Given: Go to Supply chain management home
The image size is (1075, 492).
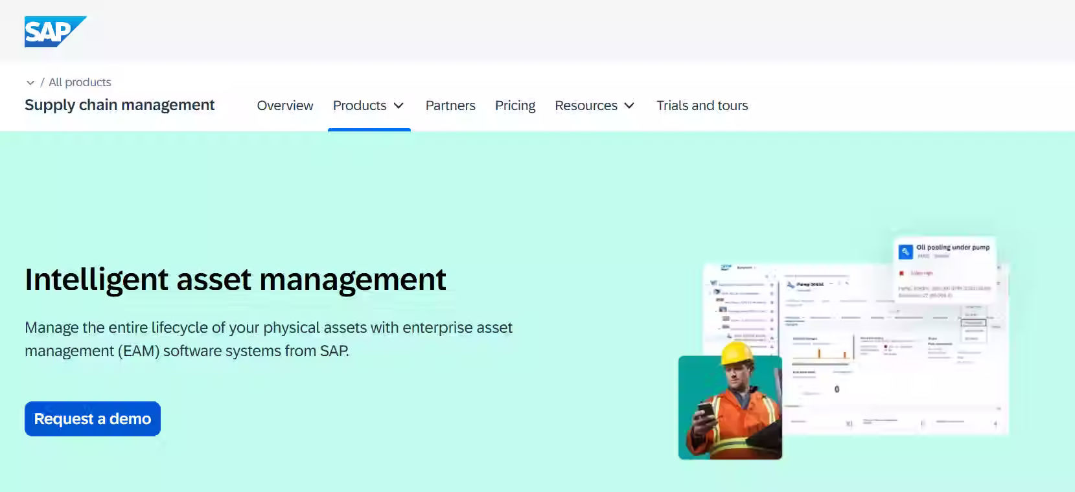Looking at the screenshot, I should [119, 105].
